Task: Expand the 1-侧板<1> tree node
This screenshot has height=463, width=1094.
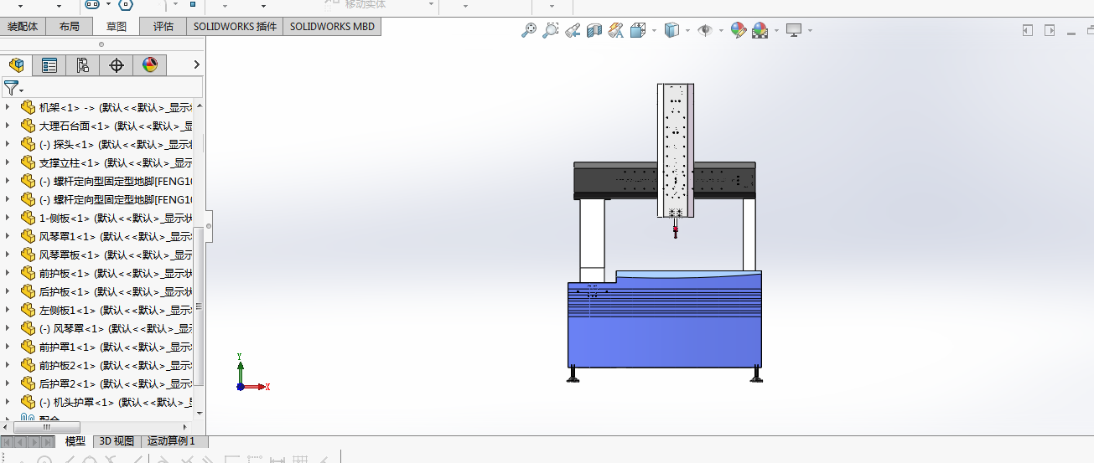Action: (8, 218)
